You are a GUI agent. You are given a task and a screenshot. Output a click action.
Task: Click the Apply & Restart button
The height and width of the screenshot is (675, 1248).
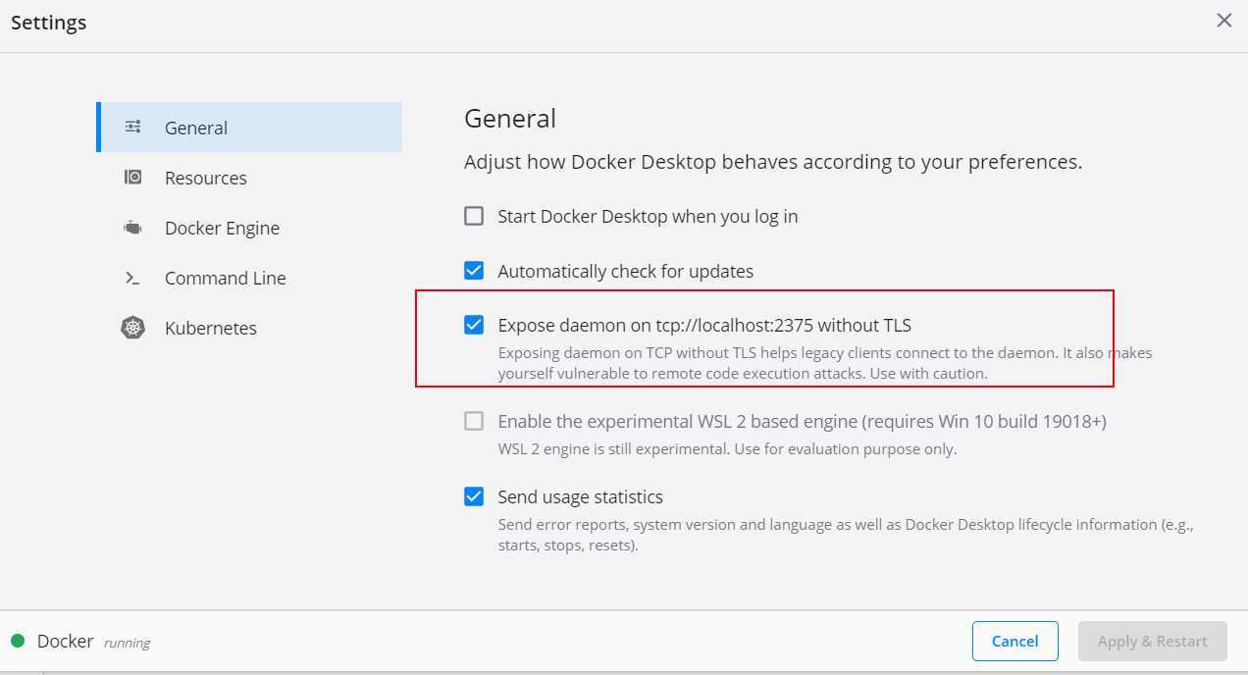(x=1153, y=641)
